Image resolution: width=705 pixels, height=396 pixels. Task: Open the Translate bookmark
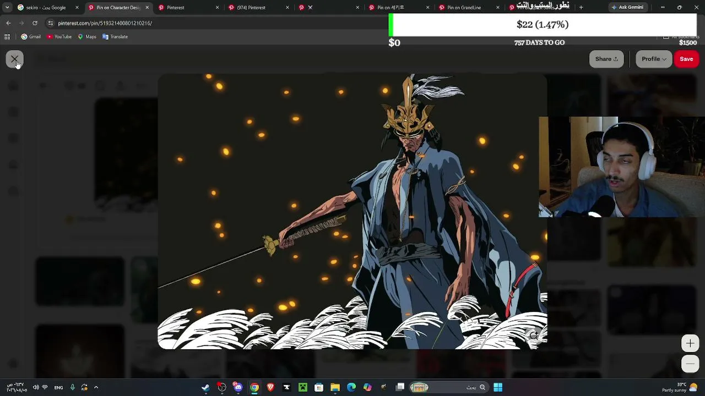tap(115, 37)
